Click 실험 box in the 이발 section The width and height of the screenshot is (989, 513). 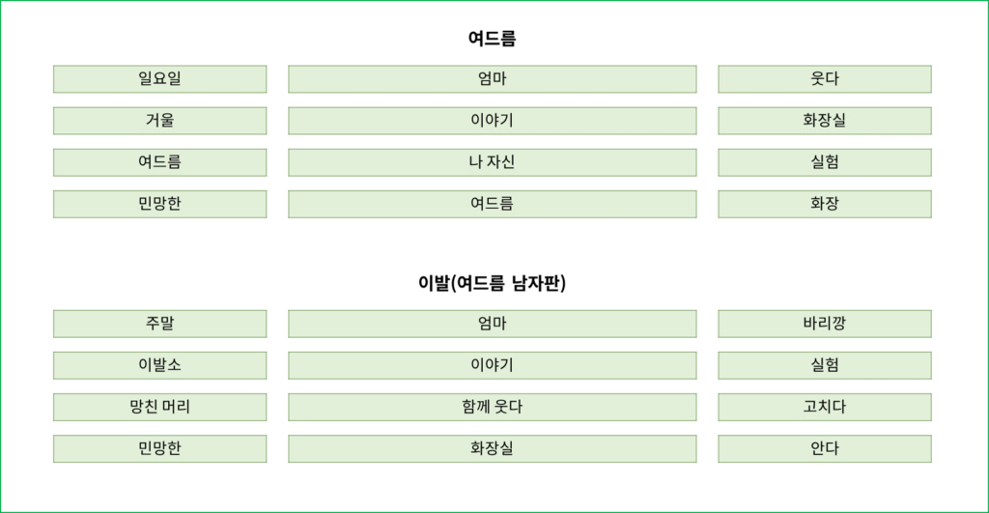(x=825, y=365)
